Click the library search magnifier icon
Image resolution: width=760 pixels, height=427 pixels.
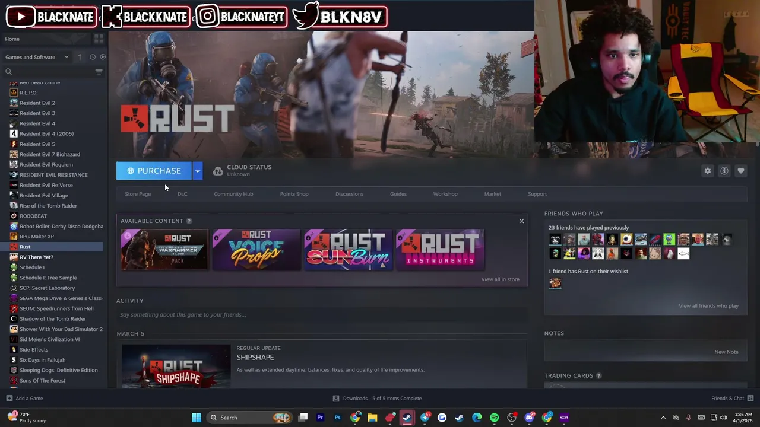click(x=8, y=72)
